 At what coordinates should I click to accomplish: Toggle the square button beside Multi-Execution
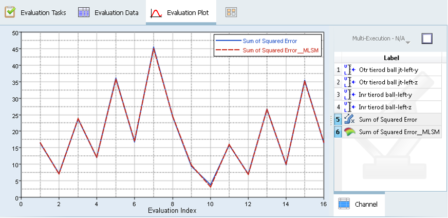click(427, 39)
